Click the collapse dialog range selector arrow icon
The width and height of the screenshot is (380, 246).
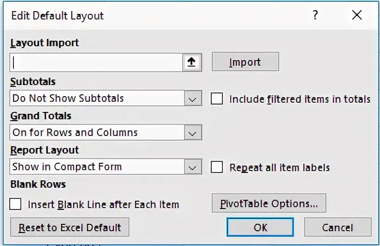click(x=192, y=62)
